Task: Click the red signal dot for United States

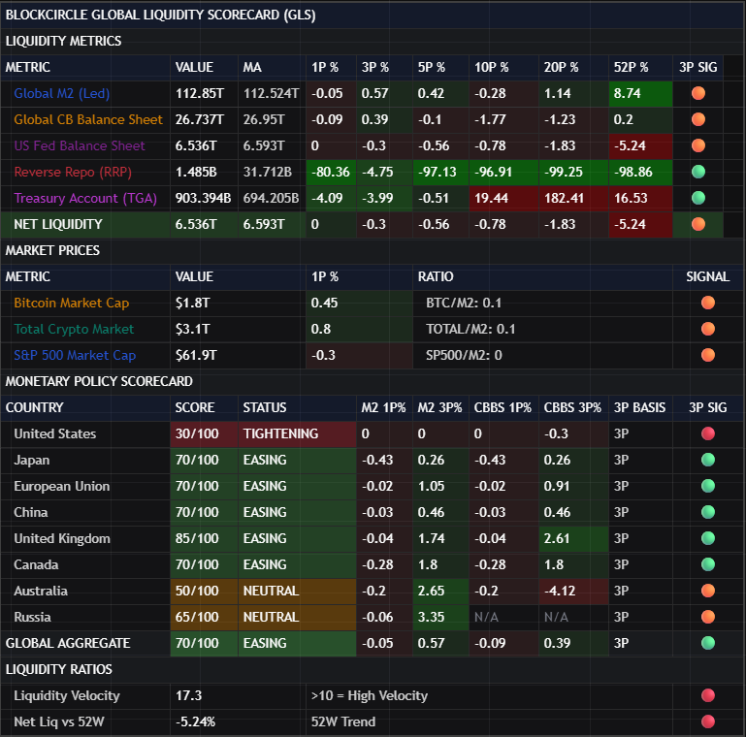Action: click(707, 433)
